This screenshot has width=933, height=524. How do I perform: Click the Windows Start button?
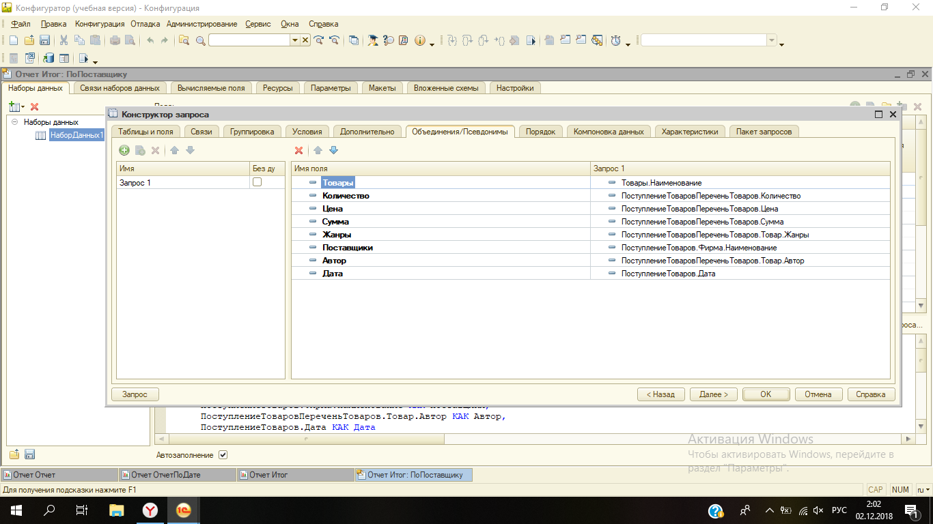click(16, 510)
